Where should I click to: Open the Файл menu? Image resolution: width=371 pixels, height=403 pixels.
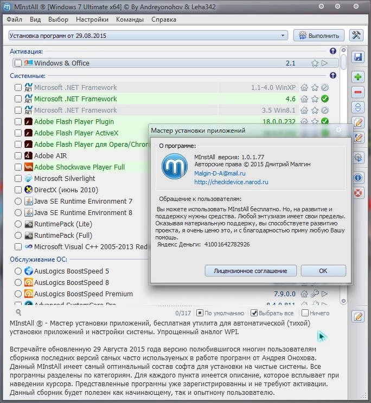[14, 19]
